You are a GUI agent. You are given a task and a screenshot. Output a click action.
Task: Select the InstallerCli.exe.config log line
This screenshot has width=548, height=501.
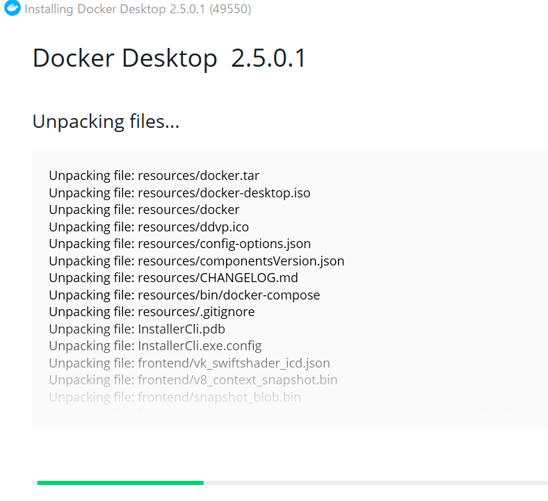pyautogui.click(x=156, y=346)
